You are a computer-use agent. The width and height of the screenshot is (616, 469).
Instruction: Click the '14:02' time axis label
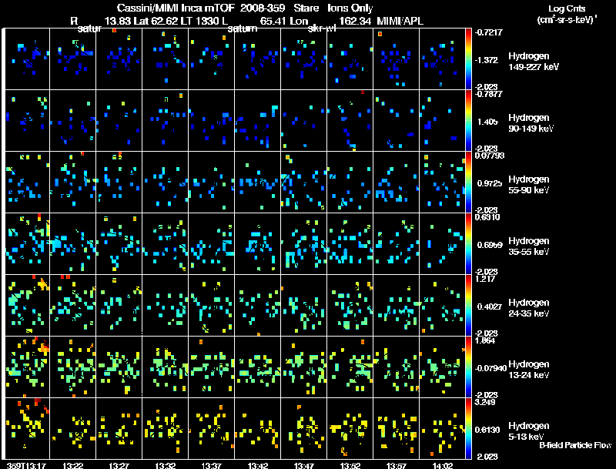point(442,465)
